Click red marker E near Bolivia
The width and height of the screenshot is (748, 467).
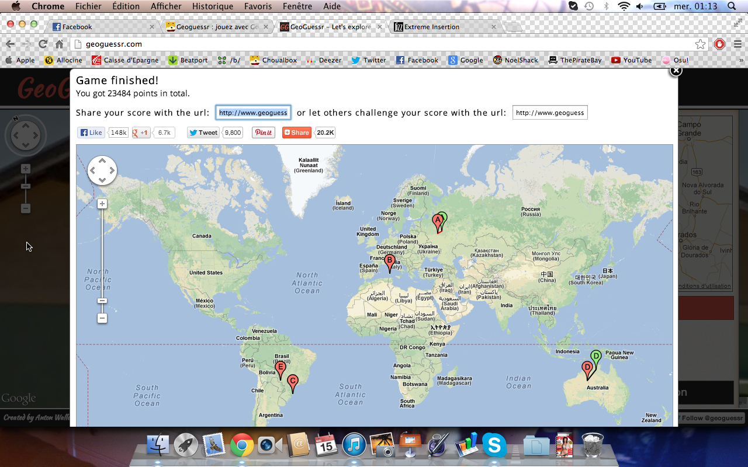click(x=280, y=368)
